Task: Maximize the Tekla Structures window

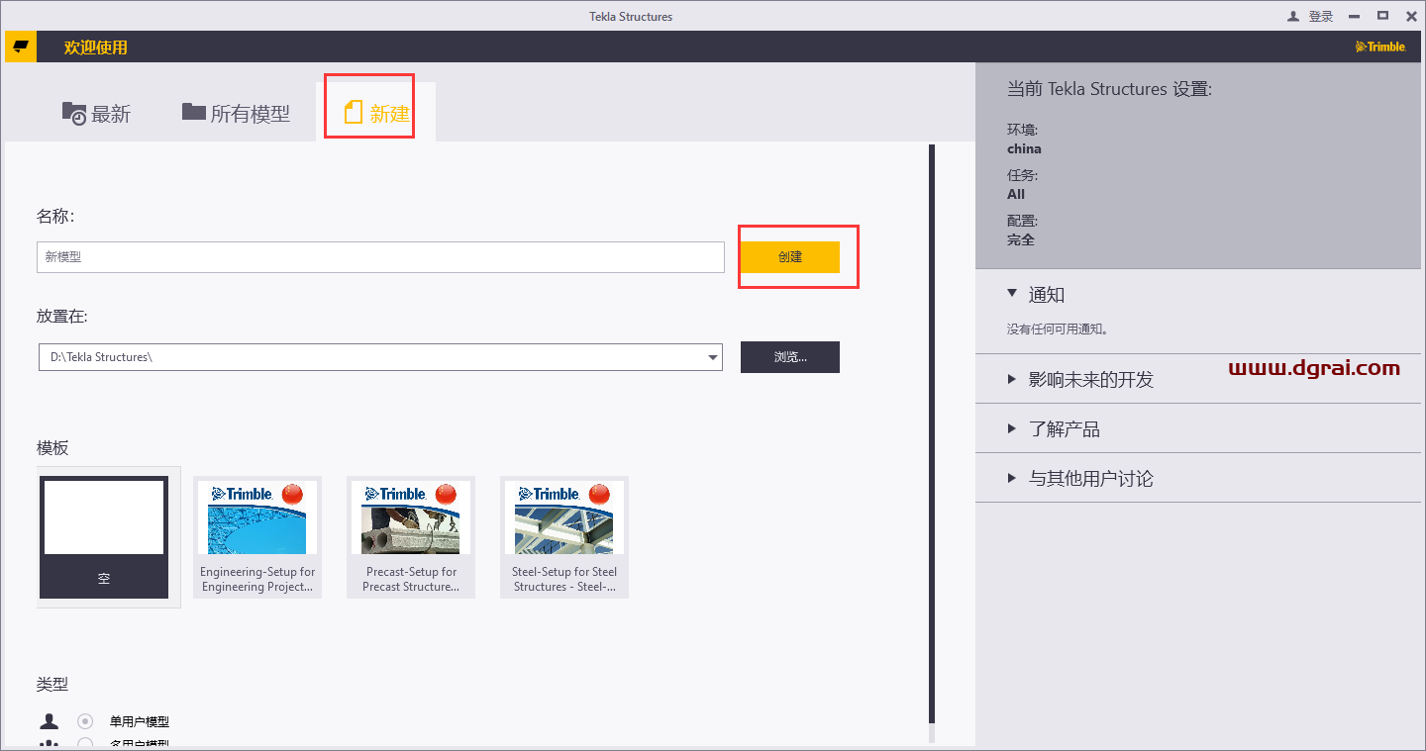Action: click(x=1382, y=16)
